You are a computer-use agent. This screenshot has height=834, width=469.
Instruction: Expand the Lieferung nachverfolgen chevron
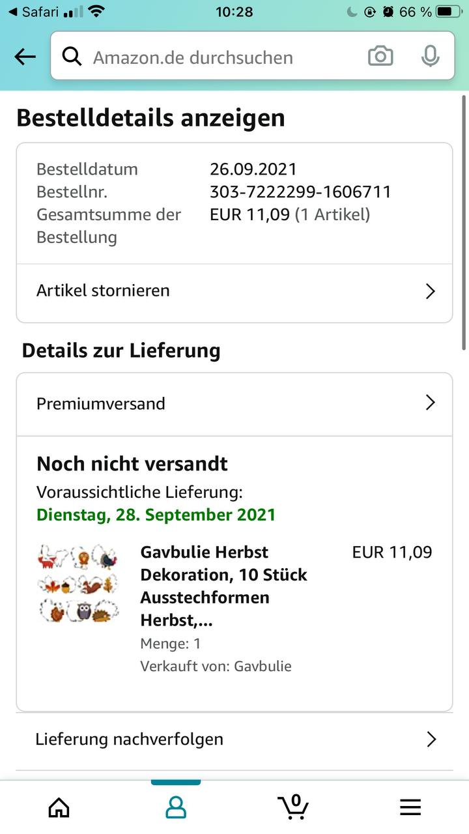coord(430,740)
